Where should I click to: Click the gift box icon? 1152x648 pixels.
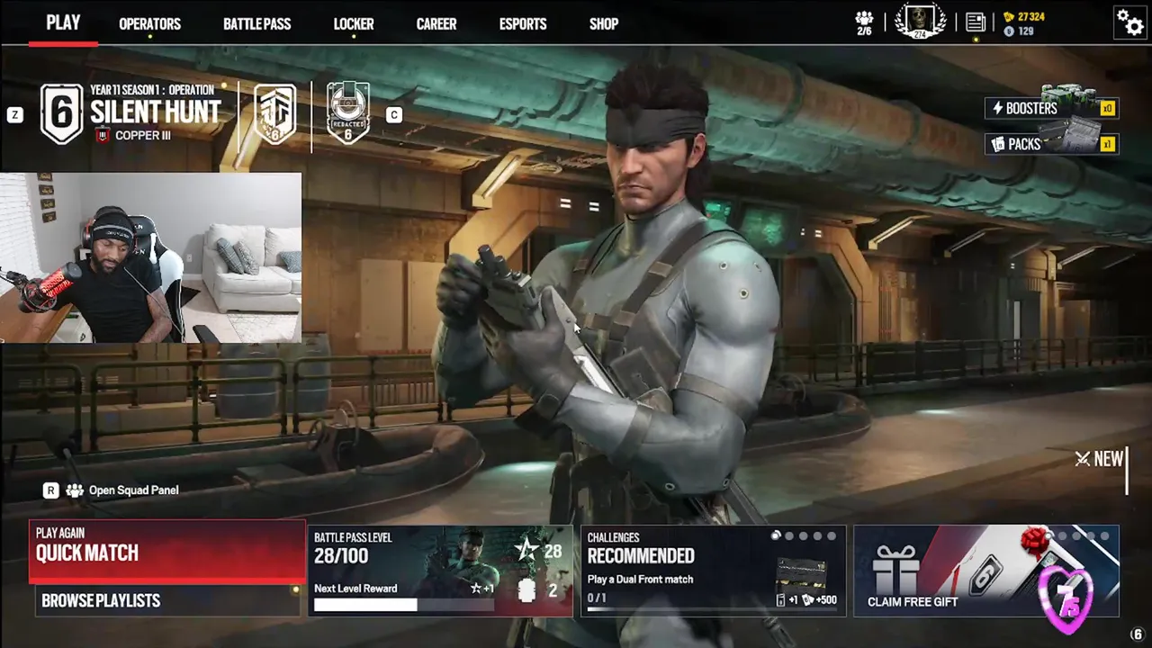click(896, 571)
